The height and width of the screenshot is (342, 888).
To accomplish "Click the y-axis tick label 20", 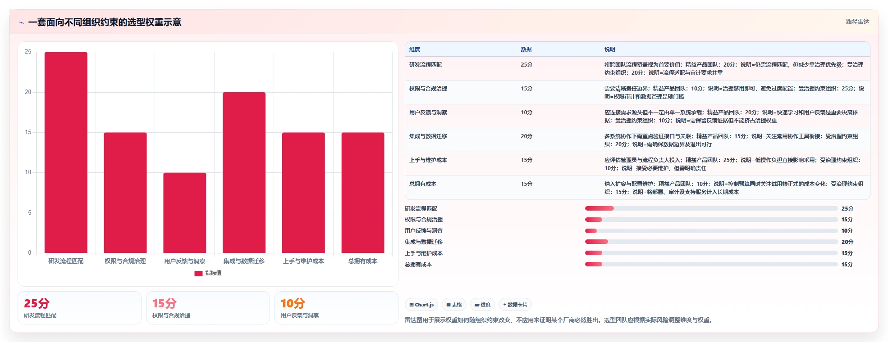I will [x=28, y=92].
